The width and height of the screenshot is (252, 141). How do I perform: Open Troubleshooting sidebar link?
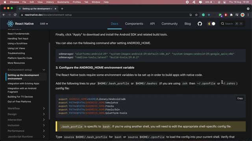[16, 53]
